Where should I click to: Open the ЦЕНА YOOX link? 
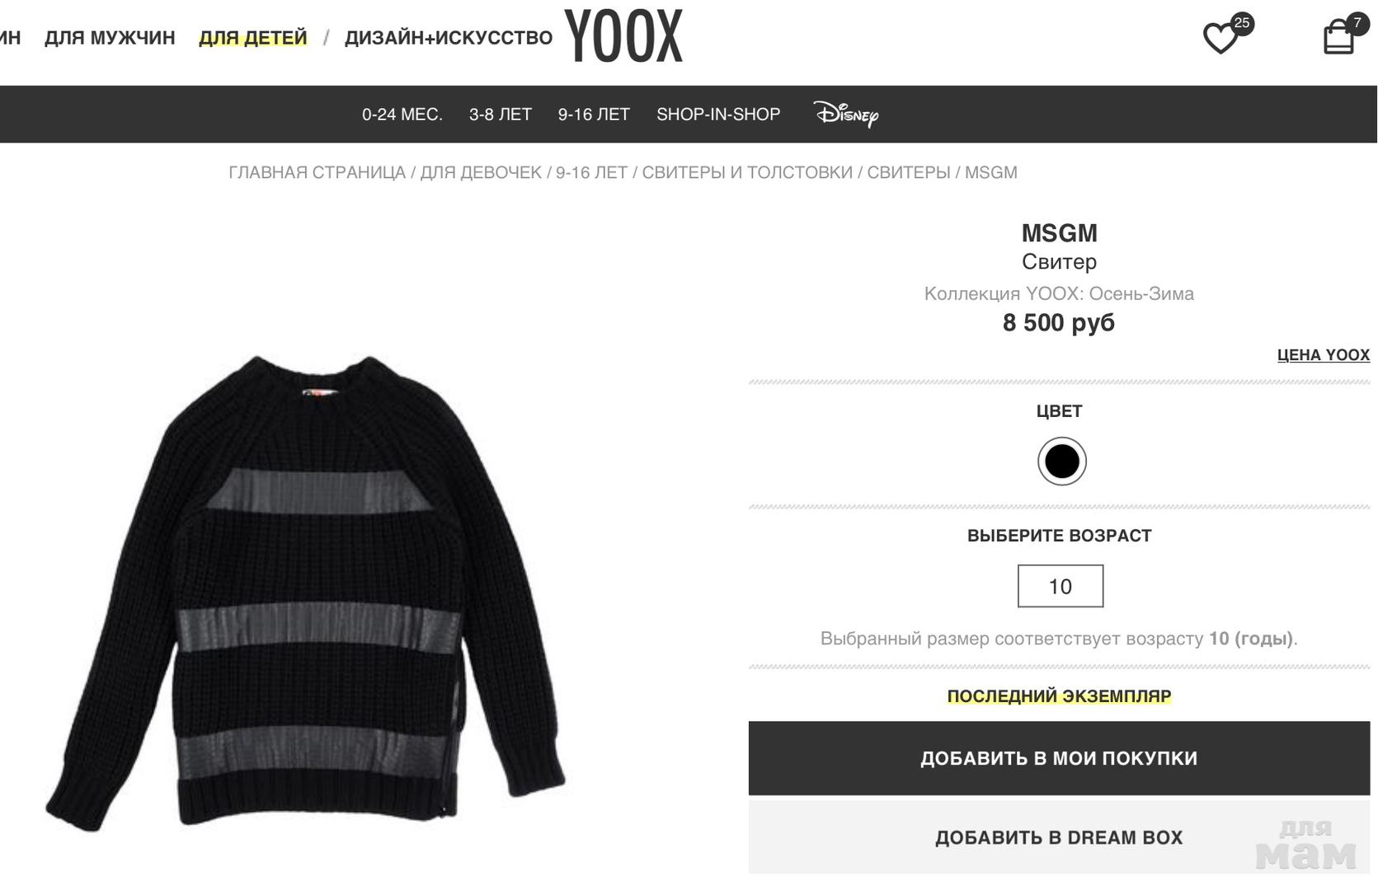coord(1323,355)
